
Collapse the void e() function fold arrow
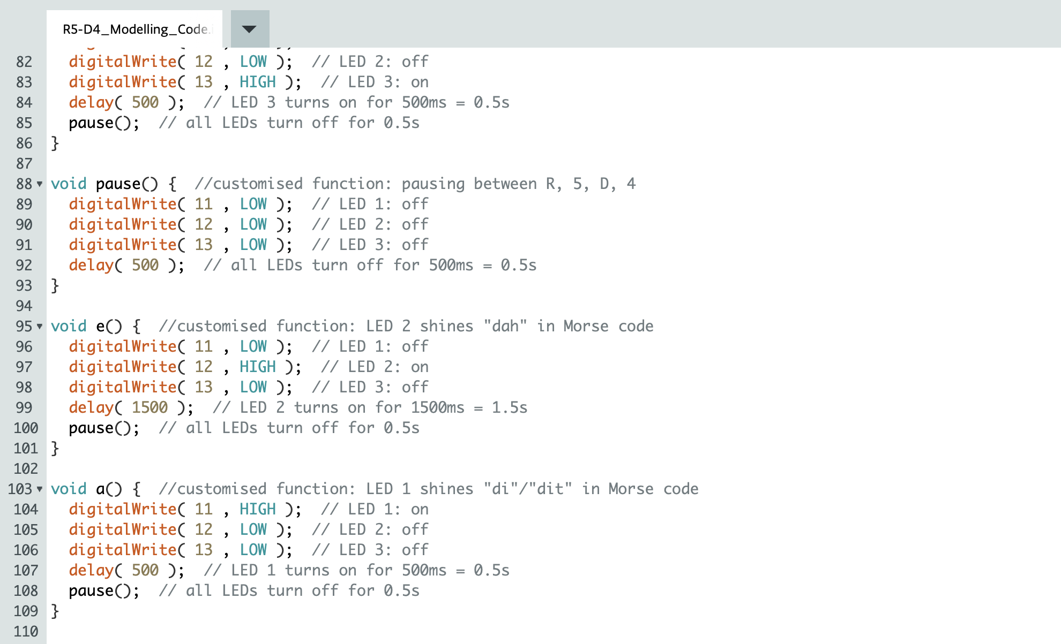40,327
